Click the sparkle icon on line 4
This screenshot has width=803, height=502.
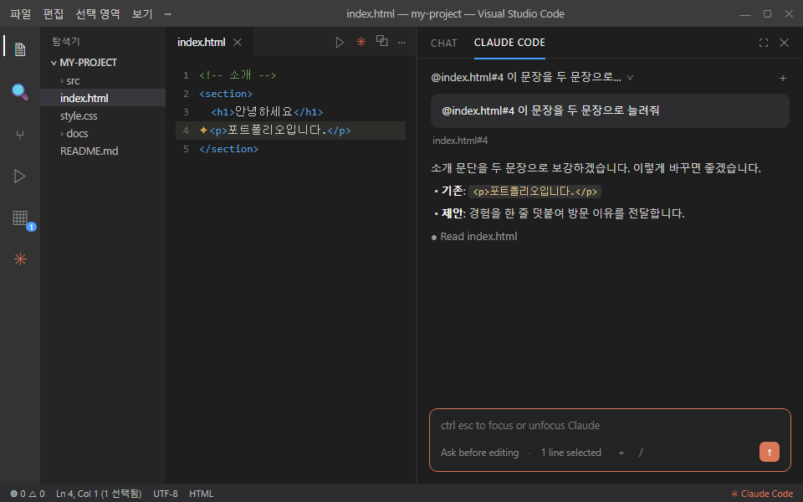click(203, 131)
